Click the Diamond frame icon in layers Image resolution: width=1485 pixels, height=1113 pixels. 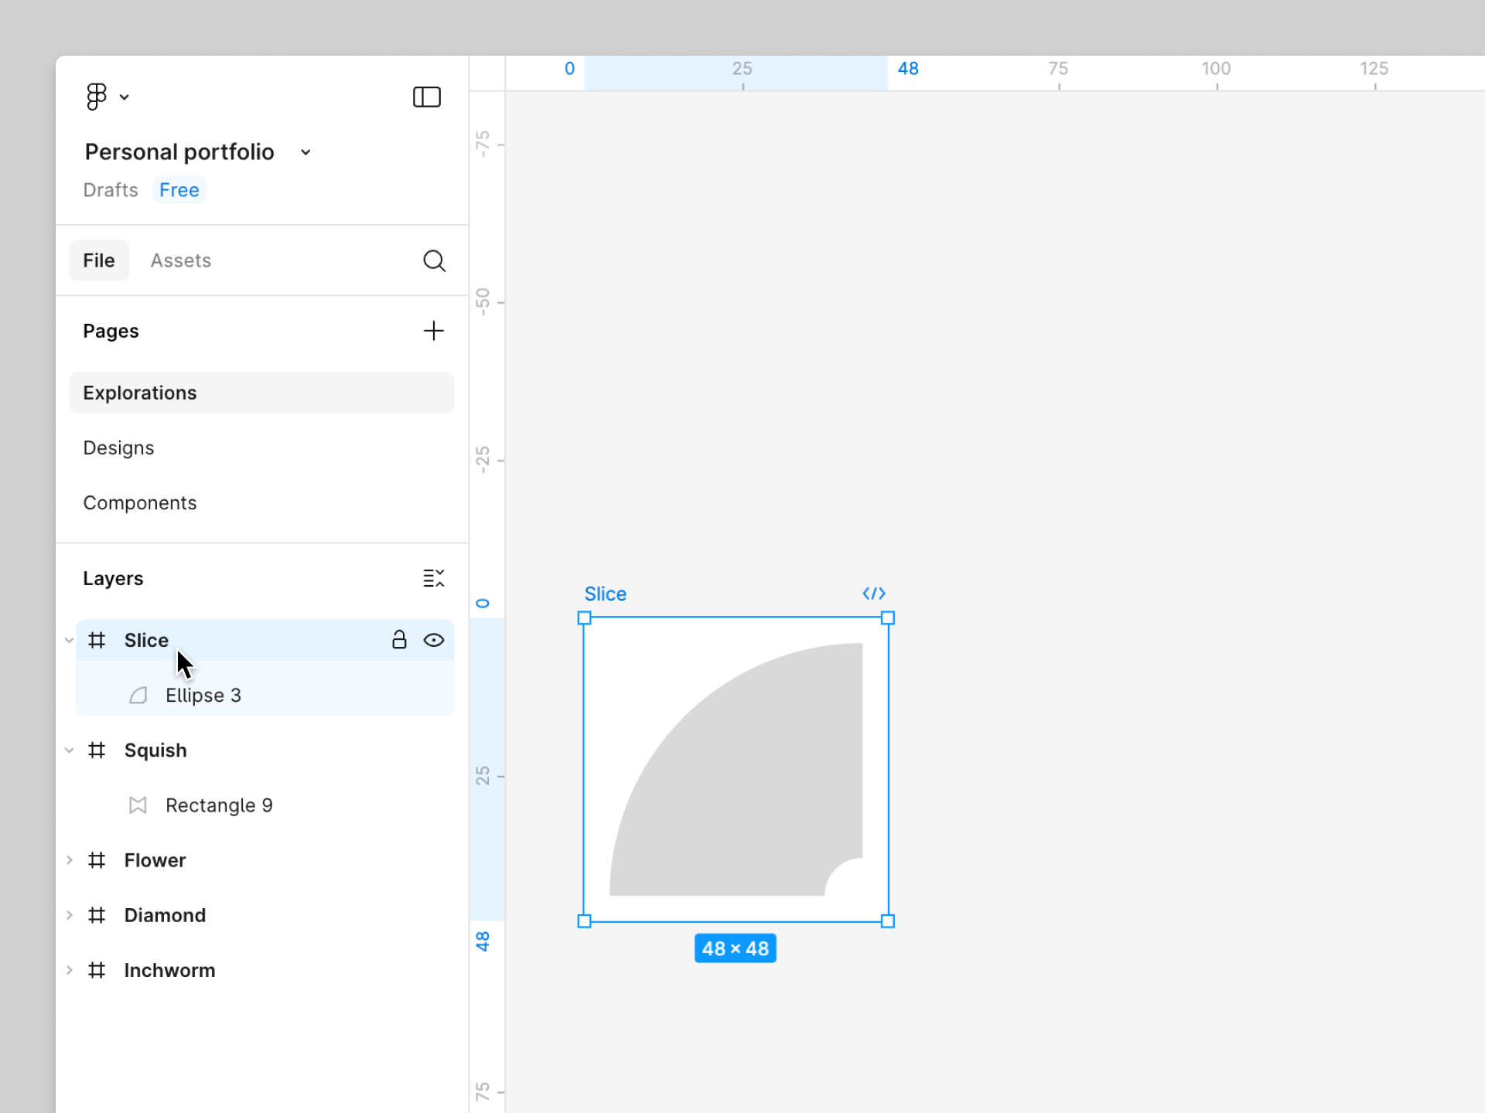coord(97,915)
